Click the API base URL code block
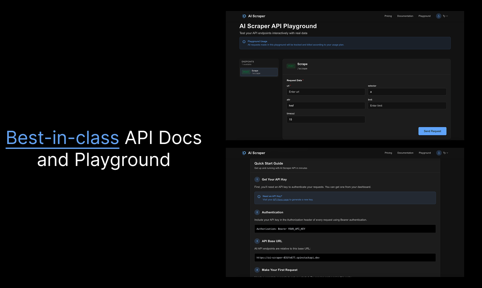The height and width of the screenshot is (288, 482). [x=345, y=257]
